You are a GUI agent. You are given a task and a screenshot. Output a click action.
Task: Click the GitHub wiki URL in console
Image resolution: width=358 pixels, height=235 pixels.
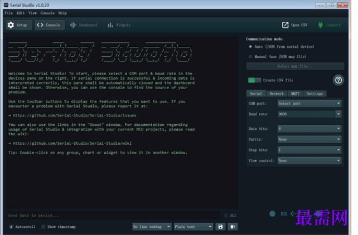coord(72,143)
